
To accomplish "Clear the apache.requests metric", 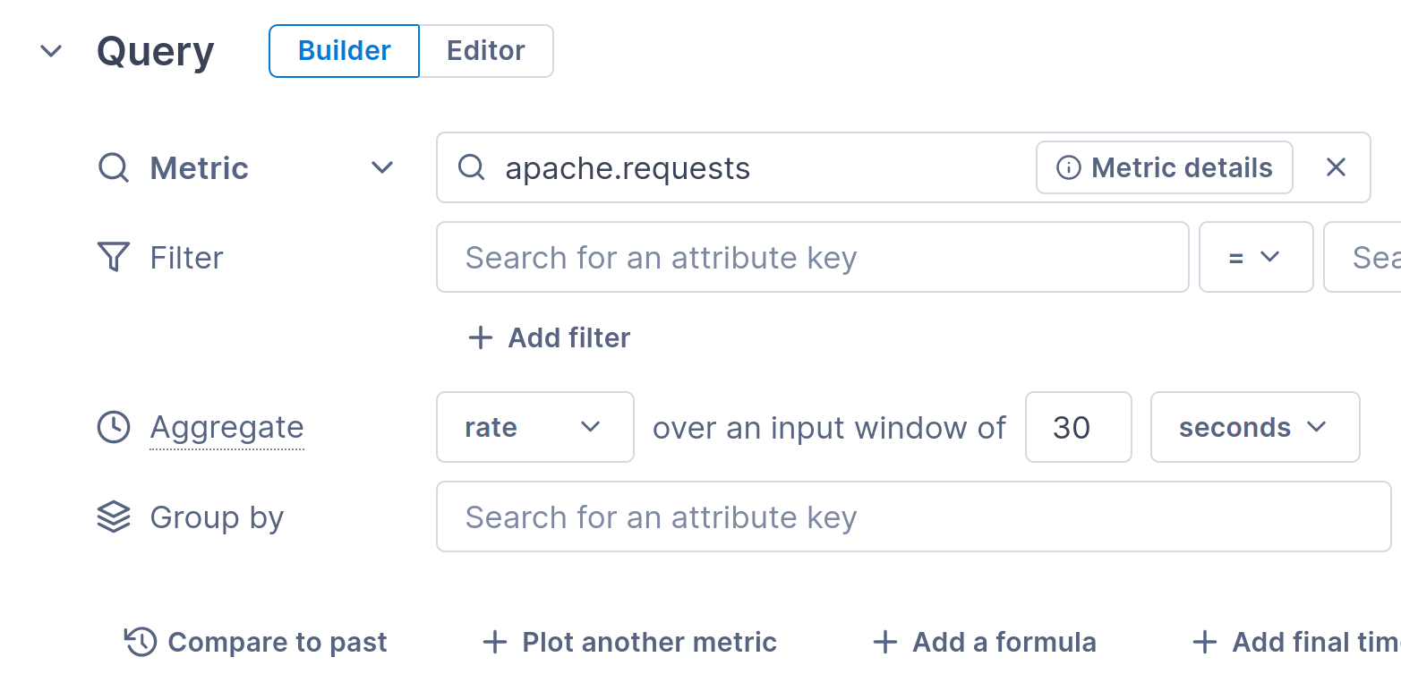I will coord(1336,168).
